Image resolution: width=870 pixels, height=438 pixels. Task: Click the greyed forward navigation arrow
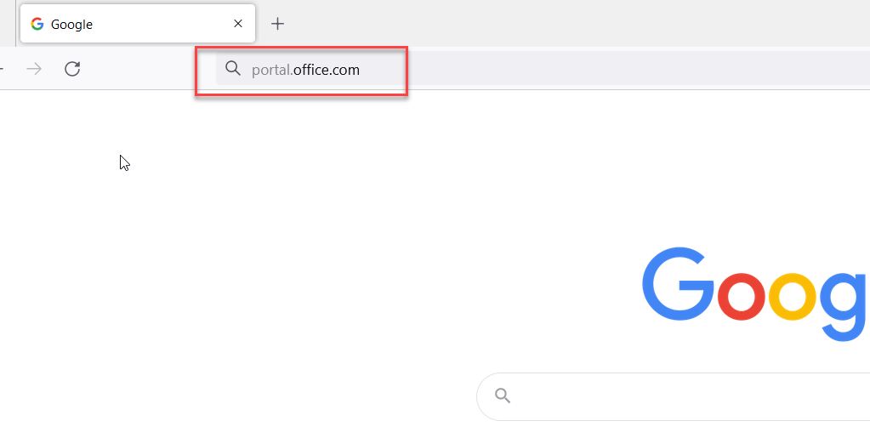[34, 69]
